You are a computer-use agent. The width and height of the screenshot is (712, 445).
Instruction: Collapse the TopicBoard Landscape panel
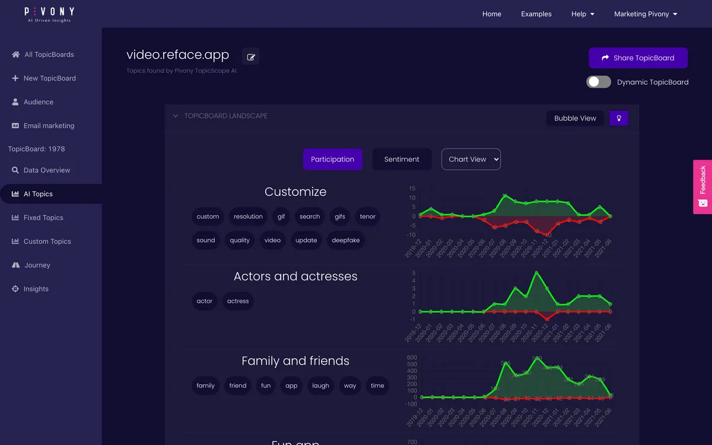click(176, 116)
